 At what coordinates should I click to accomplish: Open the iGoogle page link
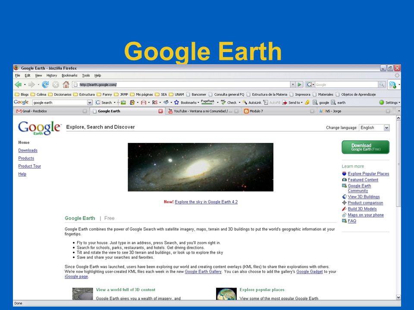(x=76, y=276)
